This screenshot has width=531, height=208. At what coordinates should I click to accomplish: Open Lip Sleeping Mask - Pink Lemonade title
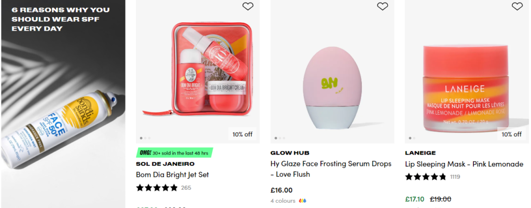(464, 164)
